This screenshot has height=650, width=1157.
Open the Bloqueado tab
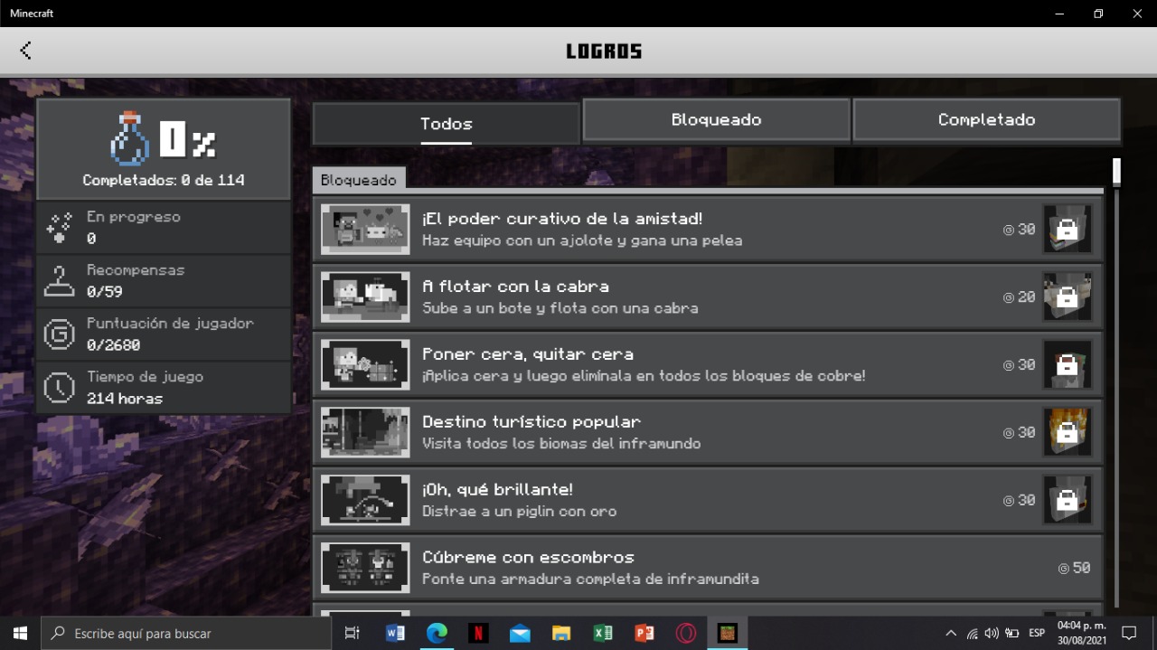[716, 119]
